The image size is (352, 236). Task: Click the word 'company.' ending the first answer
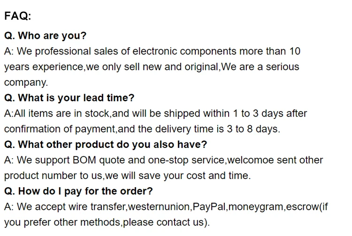point(26,82)
